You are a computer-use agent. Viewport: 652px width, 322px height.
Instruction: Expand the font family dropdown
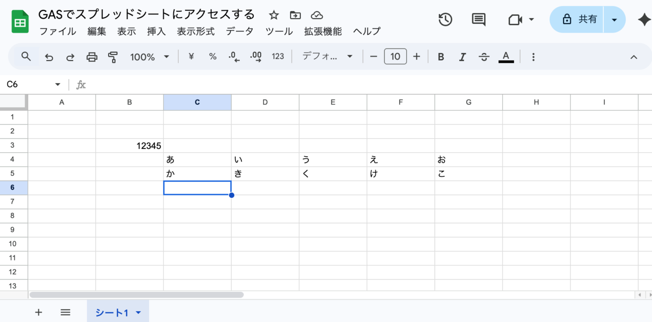tap(327, 57)
